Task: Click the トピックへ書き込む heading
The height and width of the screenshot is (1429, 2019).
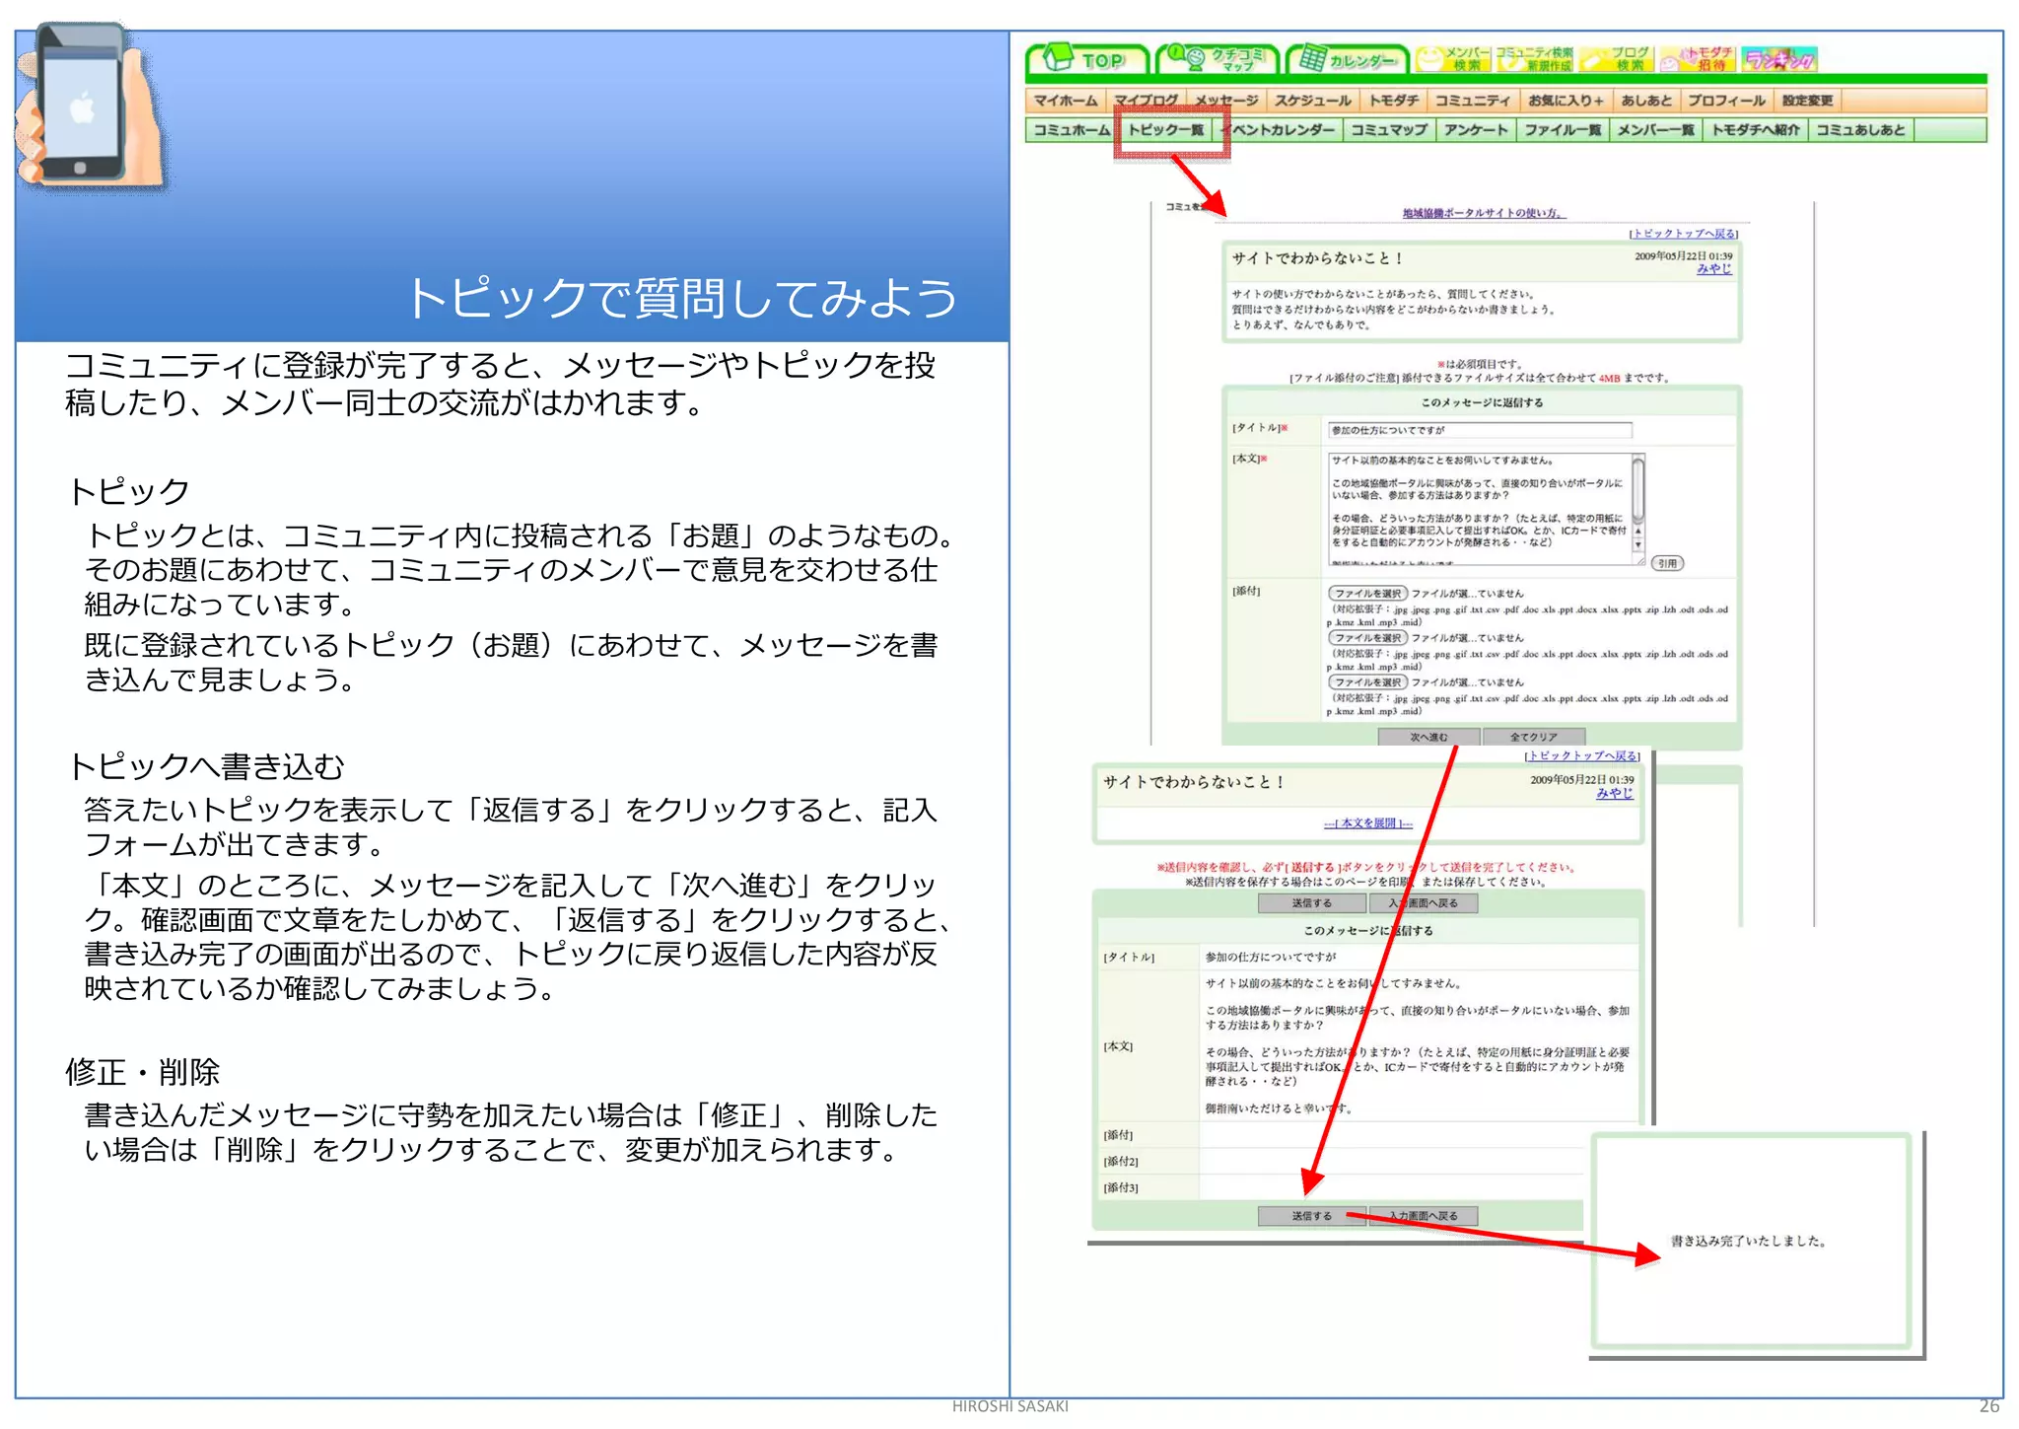Action: (206, 766)
